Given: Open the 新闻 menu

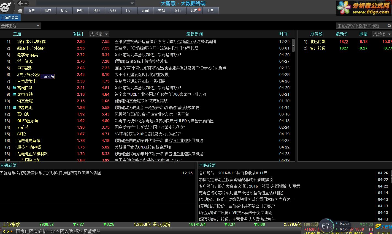Looking at the screenshot, I should (x=145, y=10).
